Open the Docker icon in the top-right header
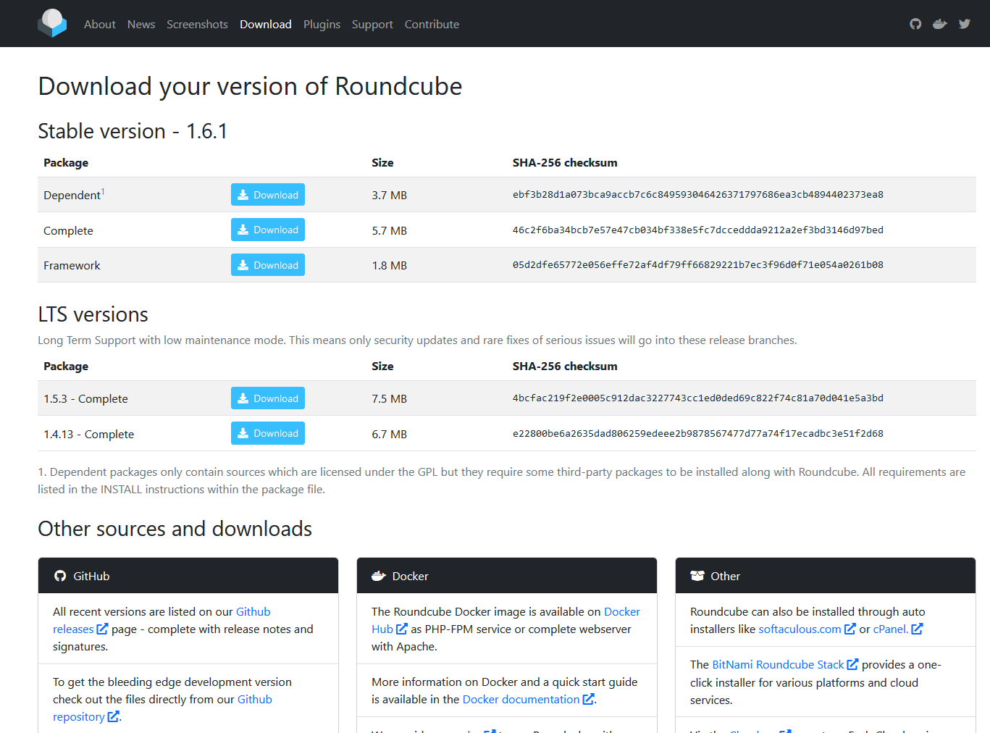The image size is (990, 733). (x=940, y=24)
